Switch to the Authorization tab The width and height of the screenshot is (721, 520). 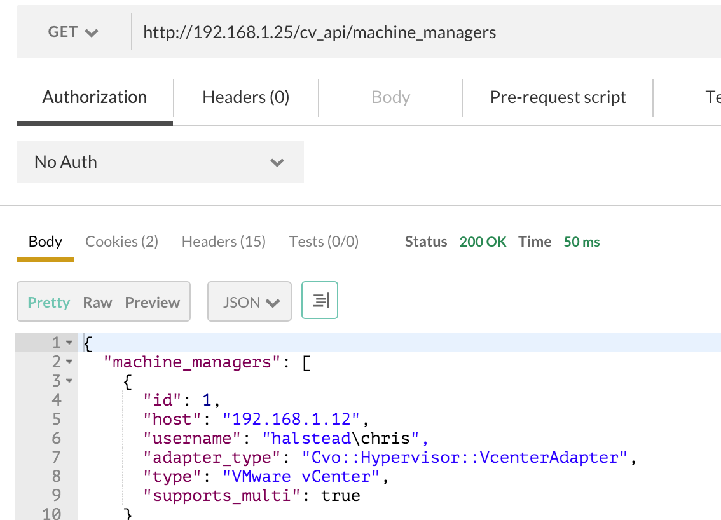point(95,97)
